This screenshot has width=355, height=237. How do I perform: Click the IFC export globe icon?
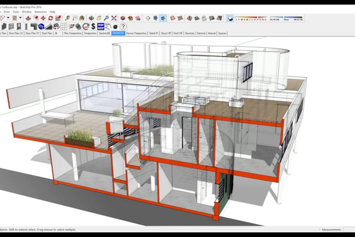(41, 26)
